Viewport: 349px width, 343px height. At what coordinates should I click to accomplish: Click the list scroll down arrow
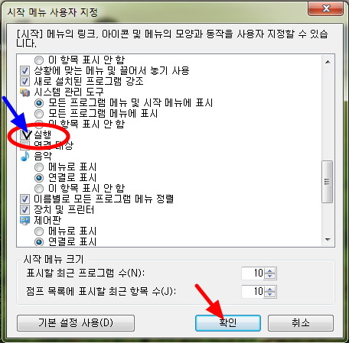[x=328, y=240]
